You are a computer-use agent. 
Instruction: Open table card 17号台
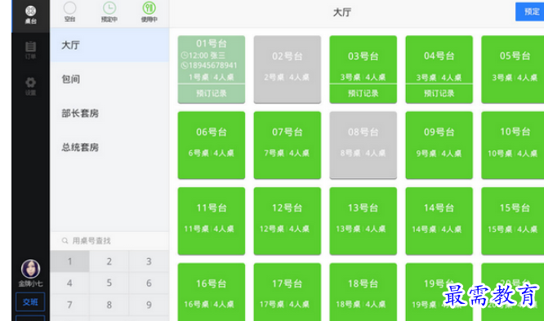288,292
